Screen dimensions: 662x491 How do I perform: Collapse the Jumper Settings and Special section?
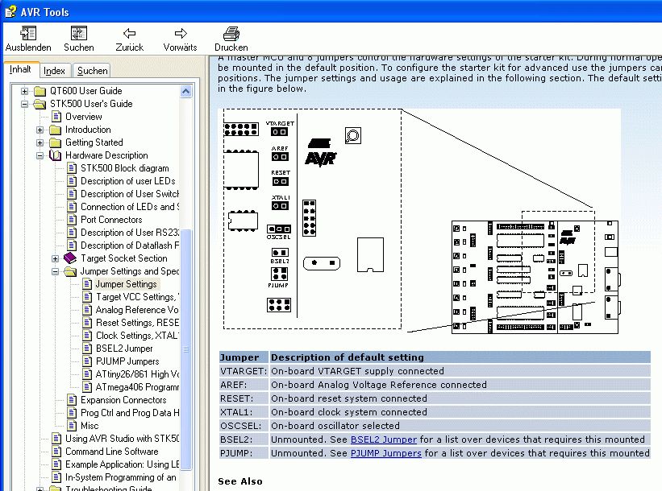click(x=56, y=271)
